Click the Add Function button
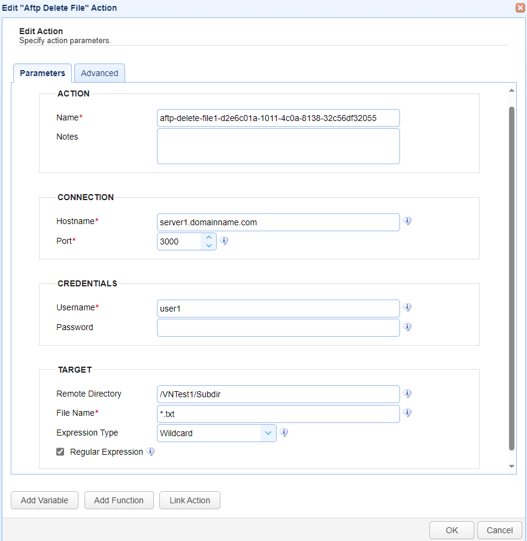 [x=119, y=500]
